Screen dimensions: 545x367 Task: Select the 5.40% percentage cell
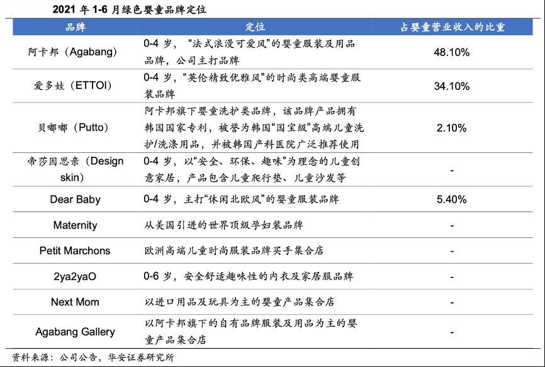coord(452,200)
